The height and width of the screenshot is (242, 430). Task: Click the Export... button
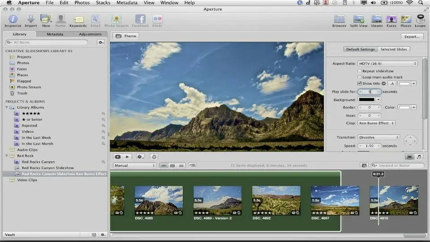(412, 36)
